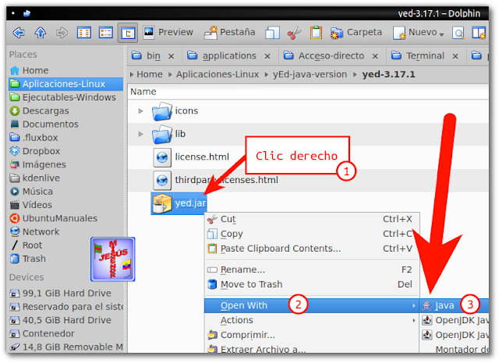The height and width of the screenshot is (363, 499).
Task: Close the applications tab
Action: (267, 56)
